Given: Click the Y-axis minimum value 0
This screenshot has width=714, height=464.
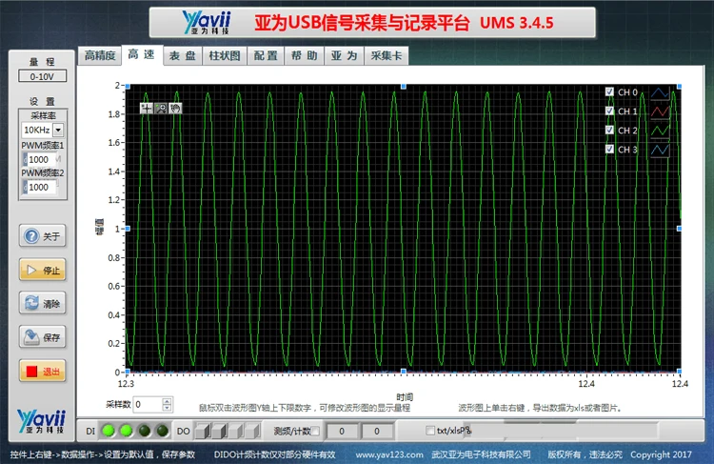Looking at the screenshot, I should point(117,373).
